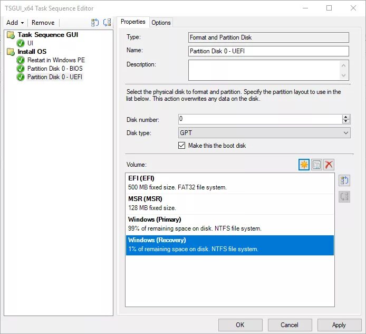
Task: Click move volume up icon beside list
Action: (x=344, y=180)
